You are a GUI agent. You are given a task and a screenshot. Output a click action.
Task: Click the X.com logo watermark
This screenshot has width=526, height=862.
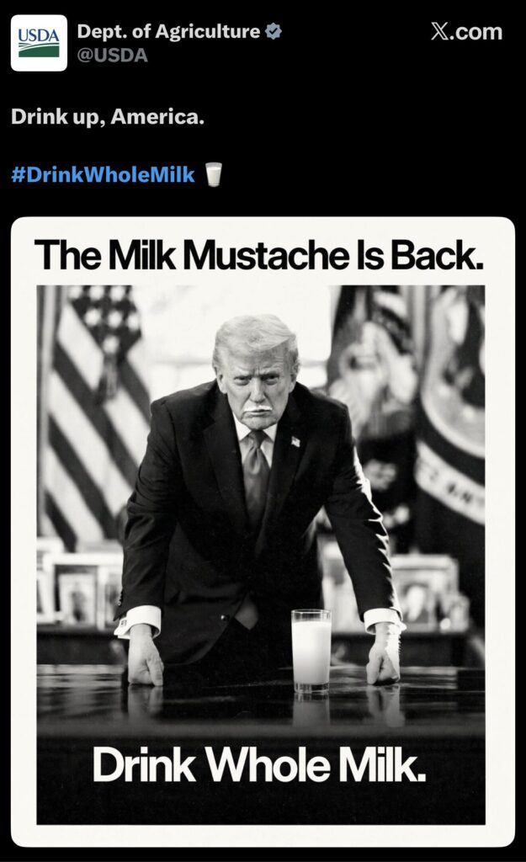pyautogui.click(x=466, y=32)
